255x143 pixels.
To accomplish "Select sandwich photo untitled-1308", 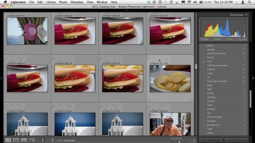I will (27, 79).
